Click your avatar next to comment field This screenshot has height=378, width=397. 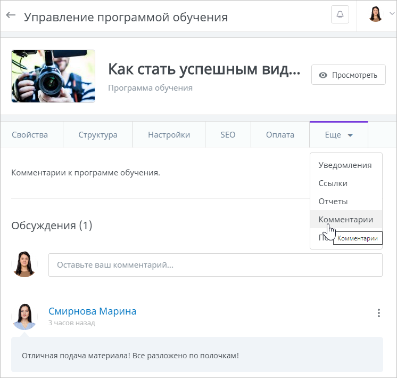tap(24, 264)
